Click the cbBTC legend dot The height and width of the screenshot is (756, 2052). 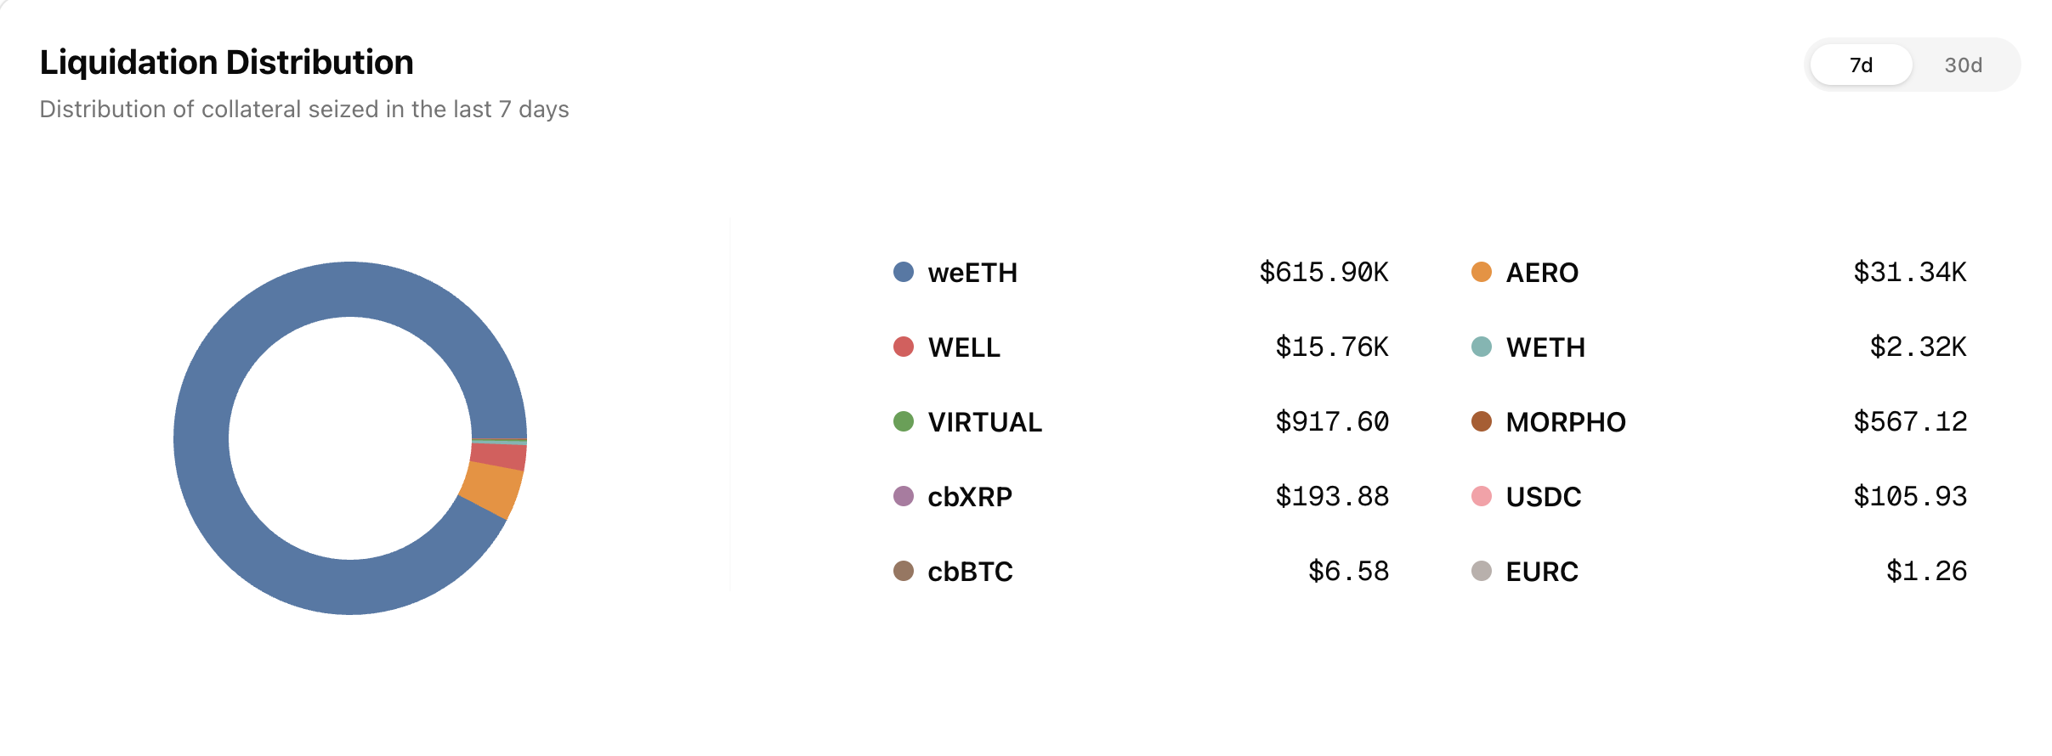(x=904, y=571)
